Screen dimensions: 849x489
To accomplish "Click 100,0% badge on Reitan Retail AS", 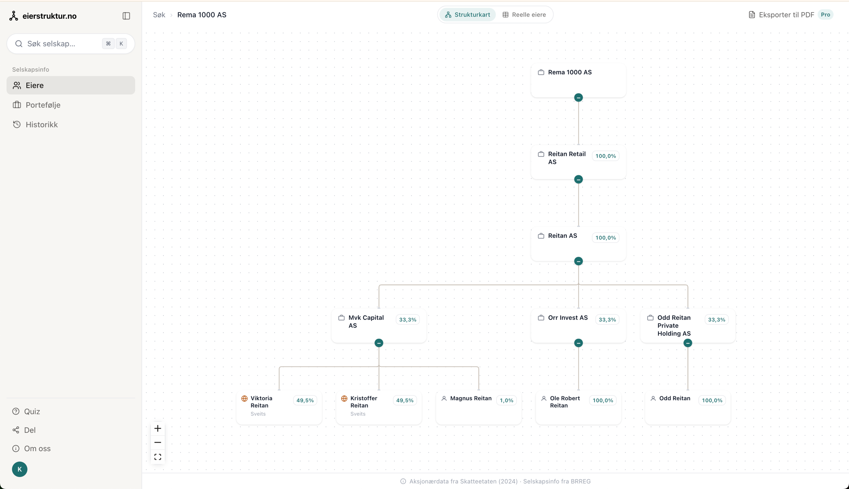I will [605, 156].
